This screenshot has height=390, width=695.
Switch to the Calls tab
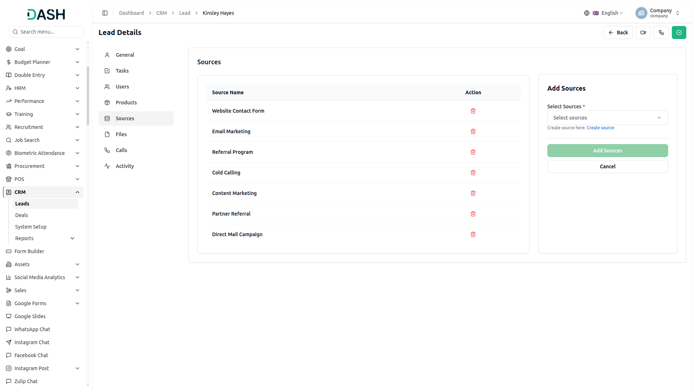136,150
